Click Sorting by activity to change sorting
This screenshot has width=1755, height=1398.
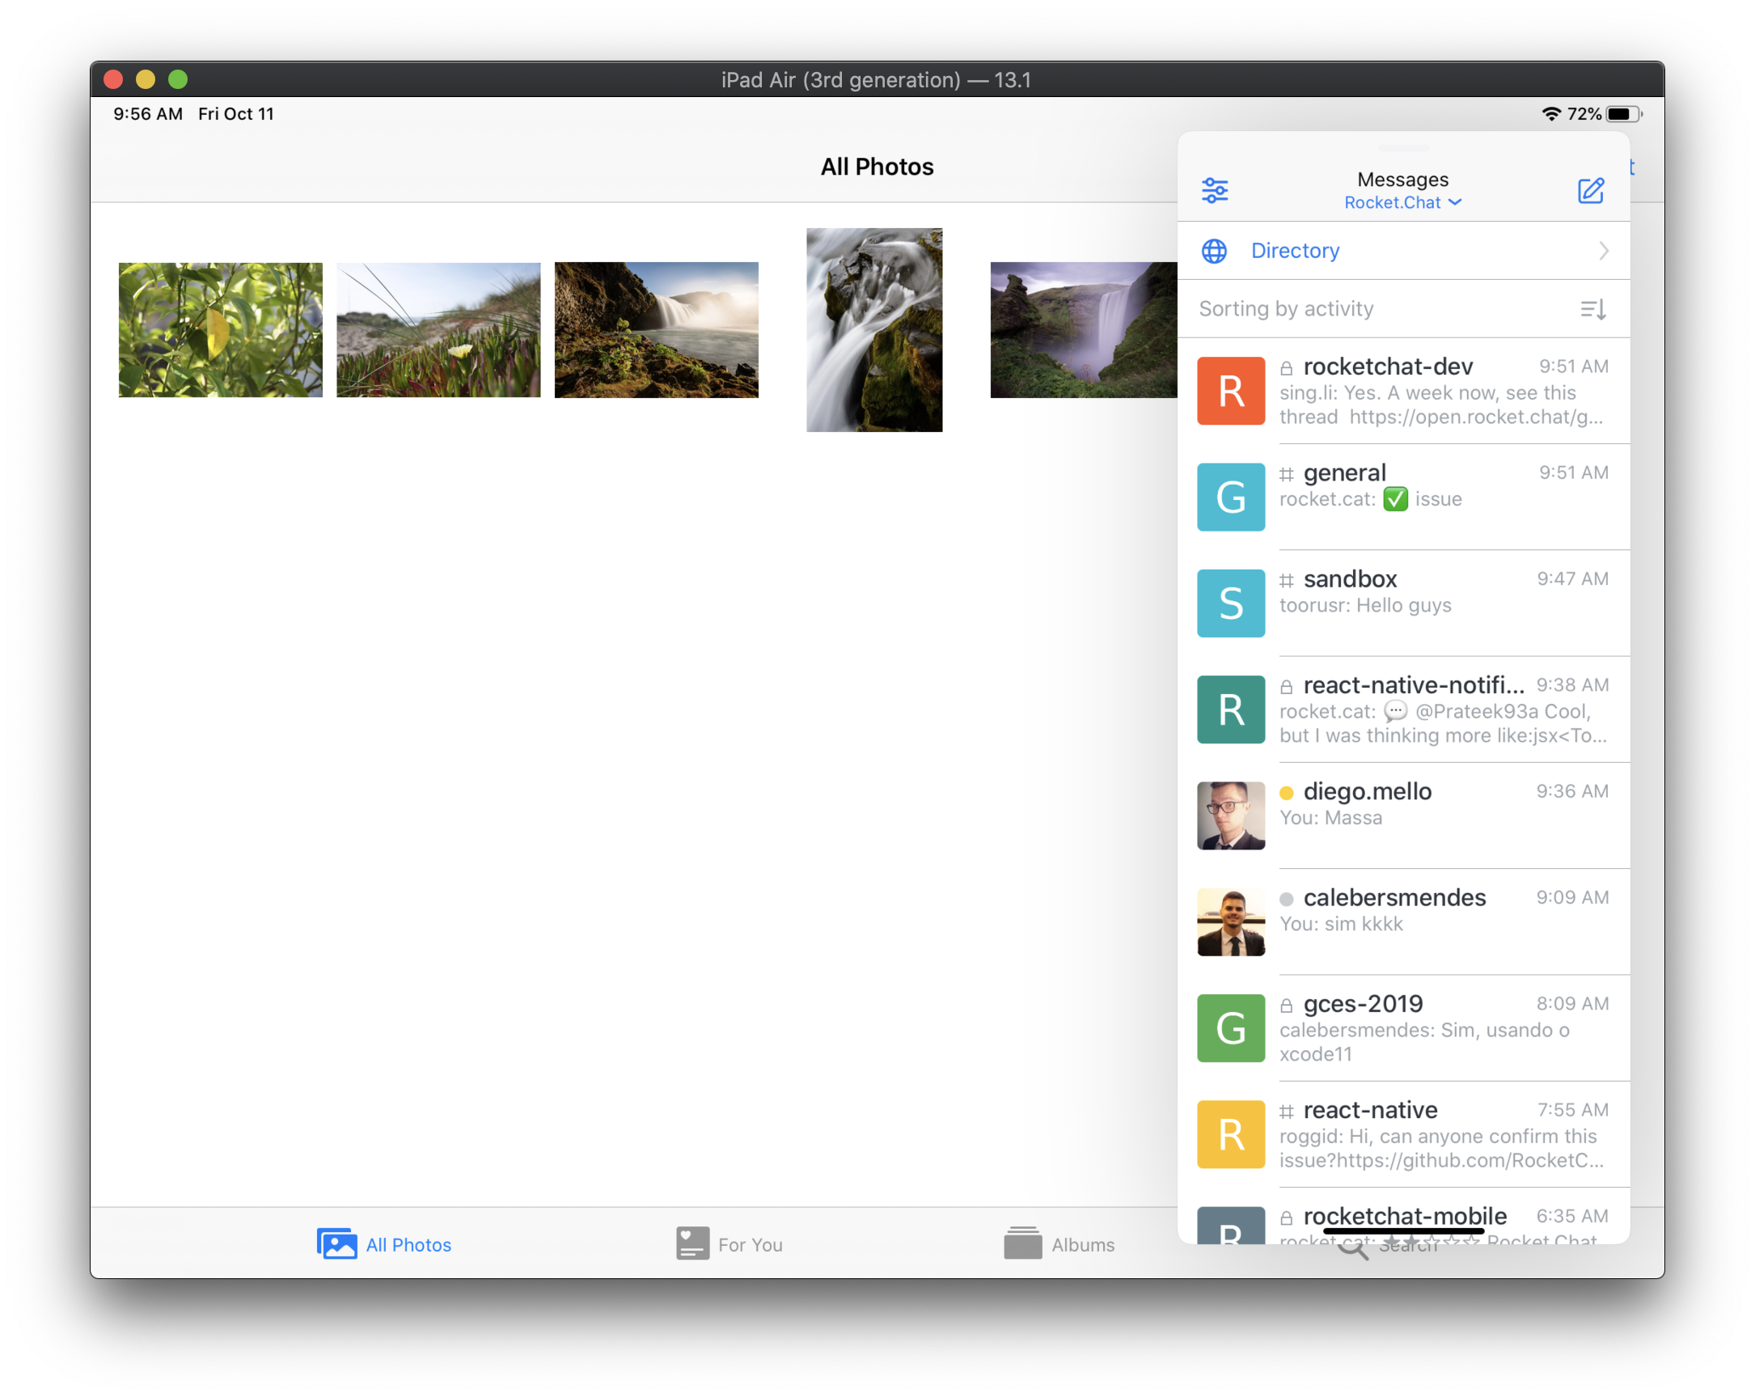point(1286,309)
